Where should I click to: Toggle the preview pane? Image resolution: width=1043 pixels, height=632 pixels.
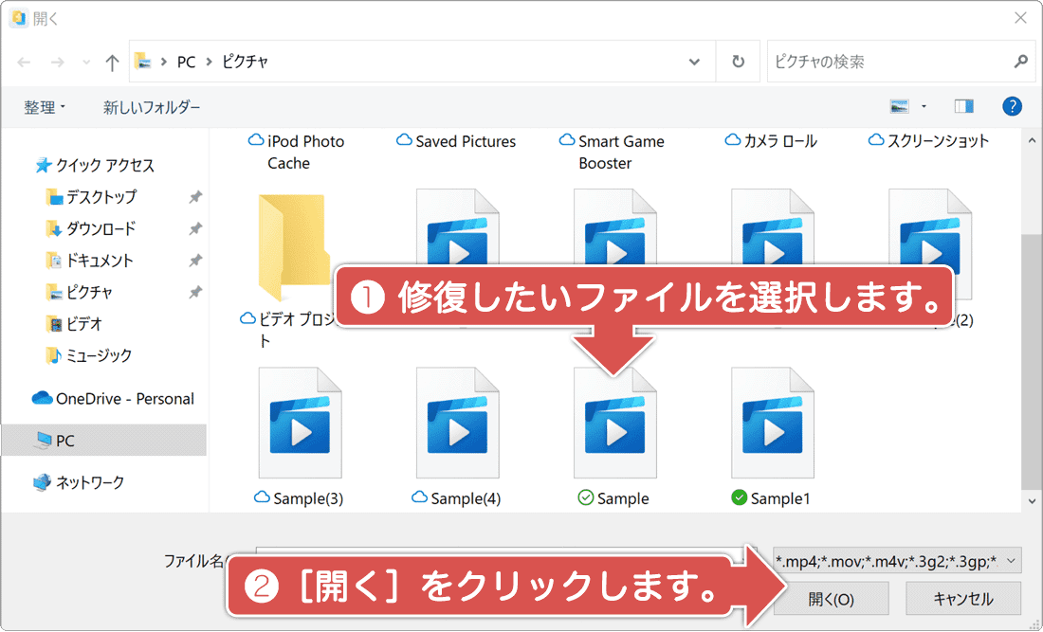(963, 106)
